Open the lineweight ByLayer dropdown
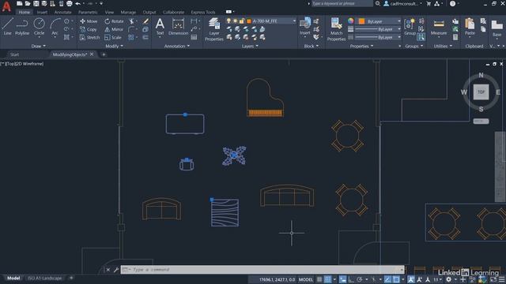 pos(378,29)
